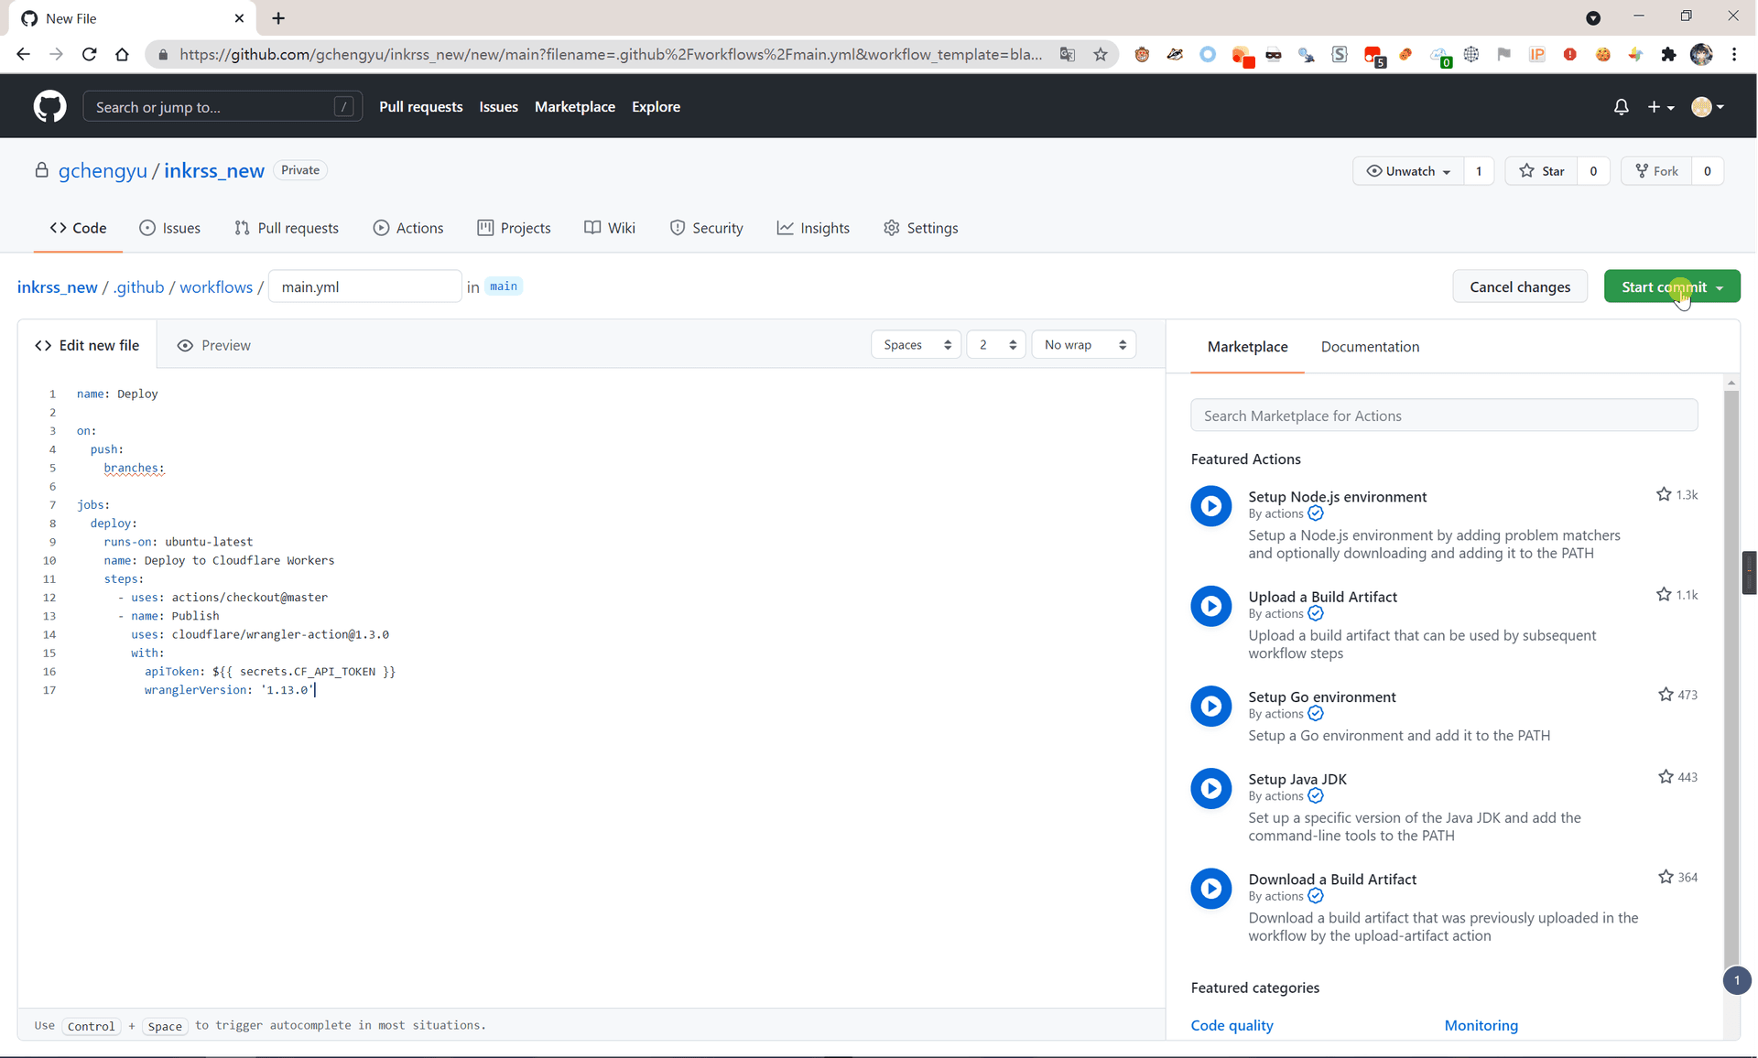Screen dimensions: 1758x1058
Task: Translate this page icon in address bar
Action: 1067,54
